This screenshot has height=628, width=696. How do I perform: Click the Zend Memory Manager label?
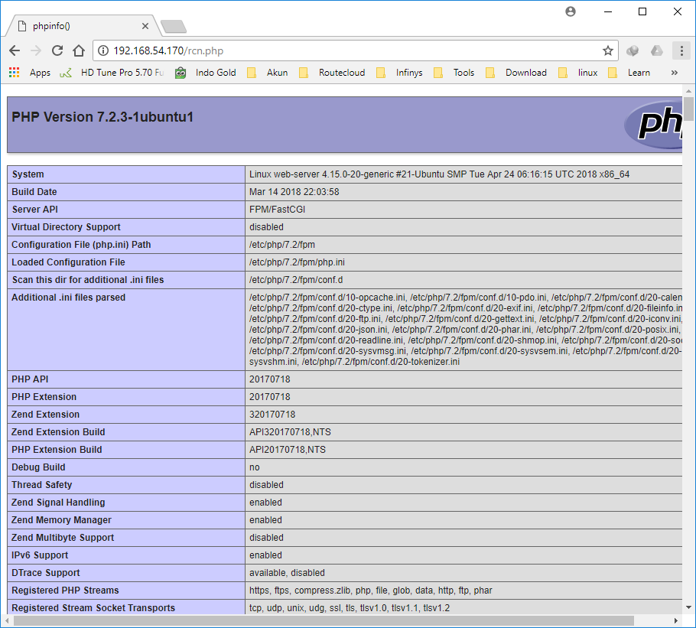[x=61, y=519]
